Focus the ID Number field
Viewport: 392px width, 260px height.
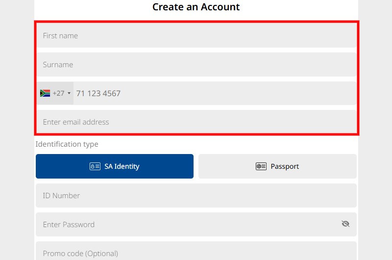(196, 195)
